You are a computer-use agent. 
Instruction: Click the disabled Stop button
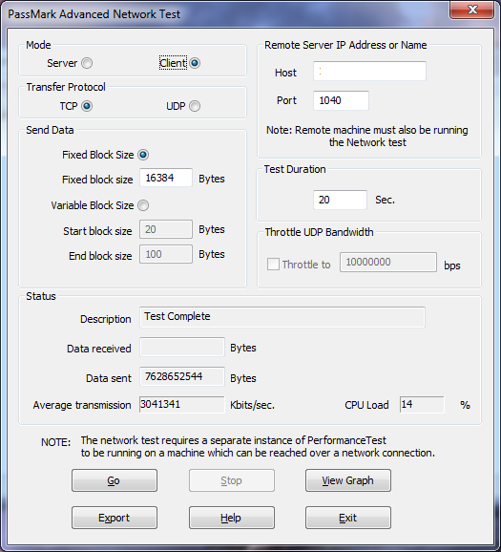tap(232, 480)
